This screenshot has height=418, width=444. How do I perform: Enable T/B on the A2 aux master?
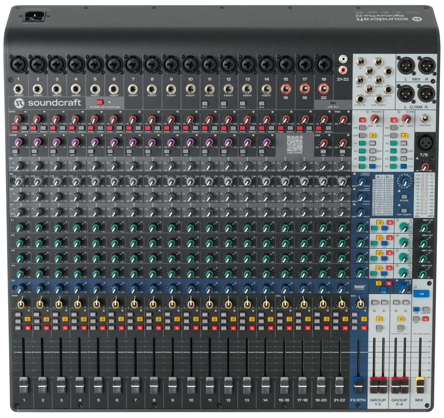click(384, 243)
